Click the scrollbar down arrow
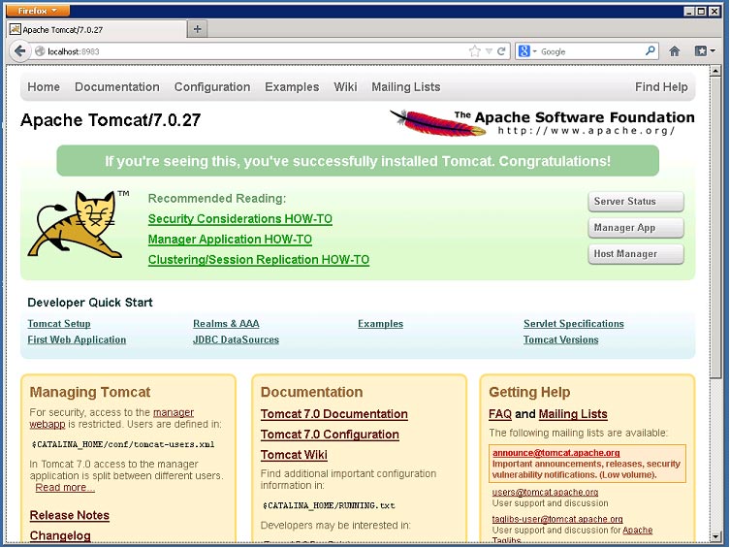This screenshot has width=730, height=548. pyautogui.click(x=715, y=536)
